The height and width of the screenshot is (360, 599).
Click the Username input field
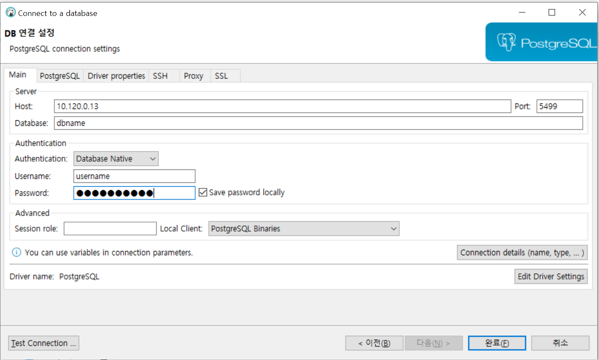tap(134, 176)
